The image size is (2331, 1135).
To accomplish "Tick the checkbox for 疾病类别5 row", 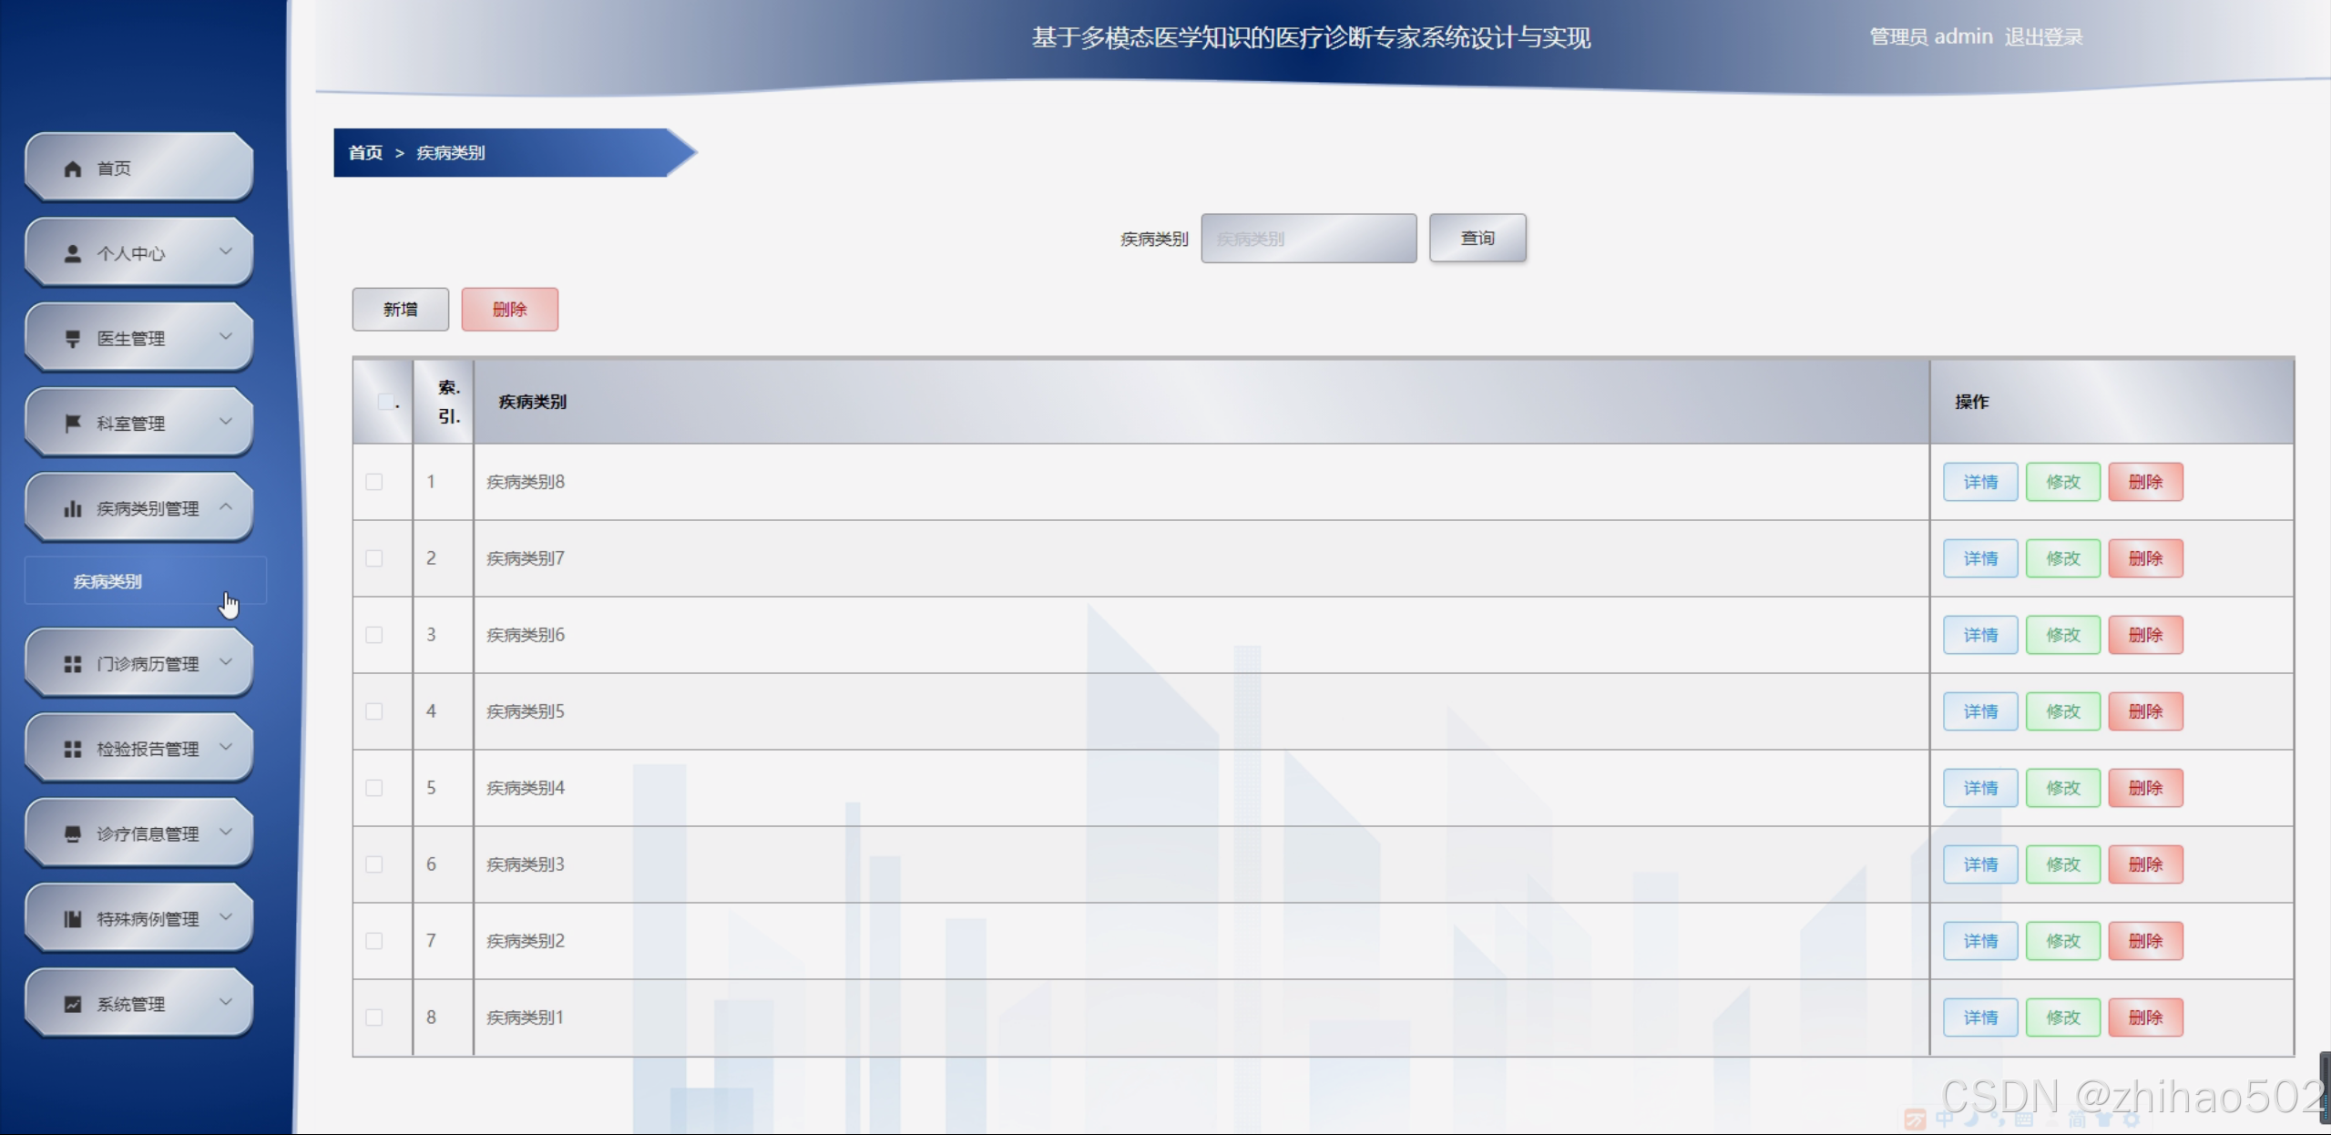I will [x=374, y=711].
